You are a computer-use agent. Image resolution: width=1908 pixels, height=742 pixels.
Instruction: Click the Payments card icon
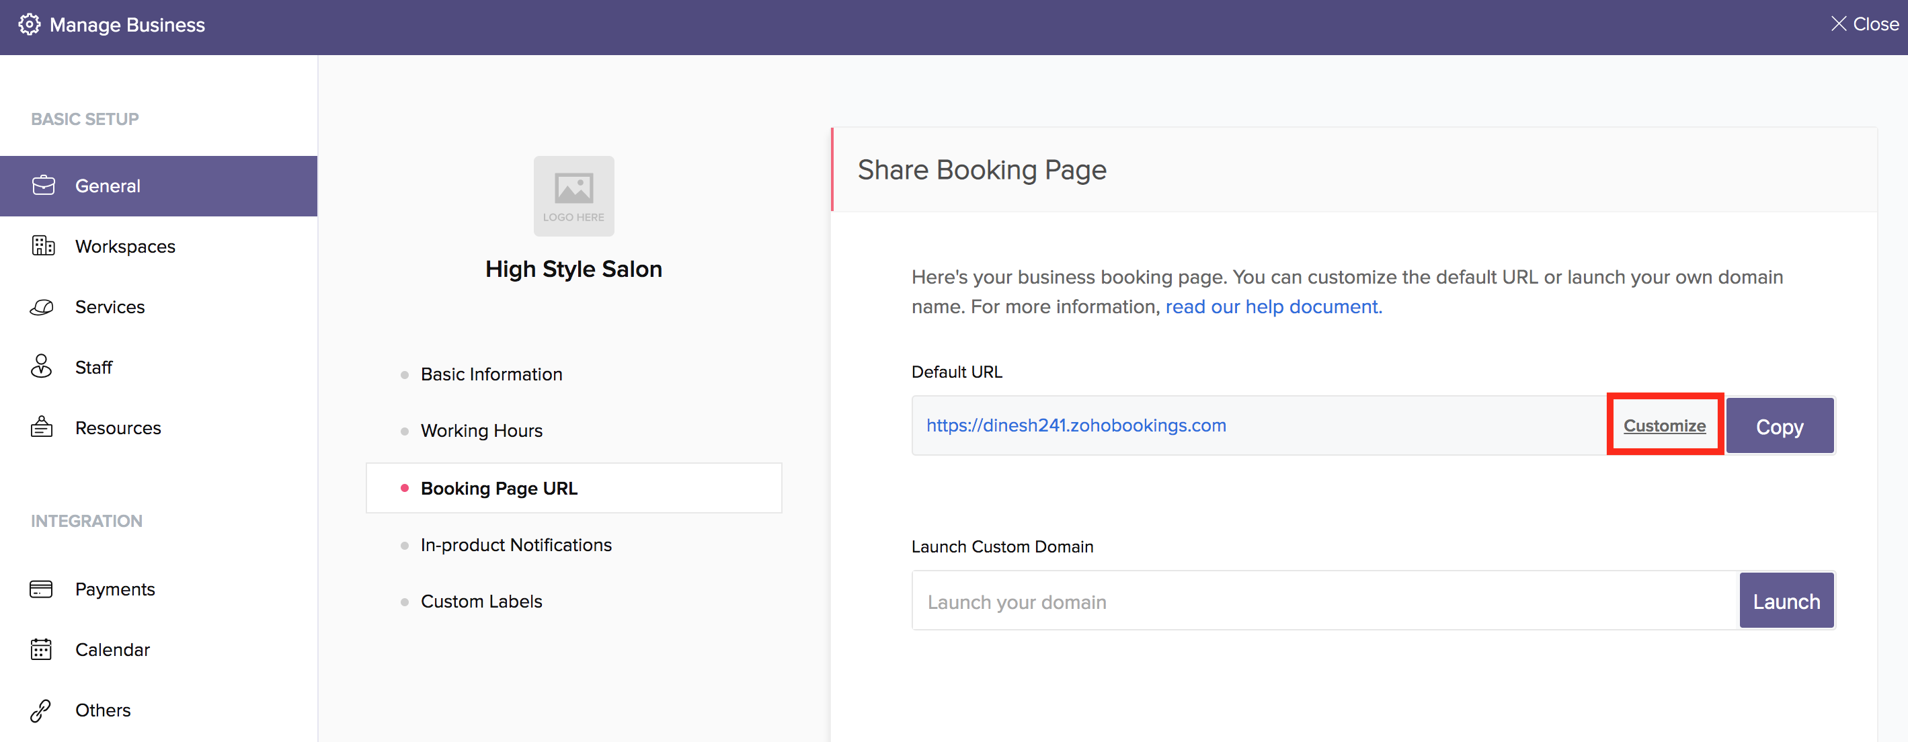pos(42,589)
